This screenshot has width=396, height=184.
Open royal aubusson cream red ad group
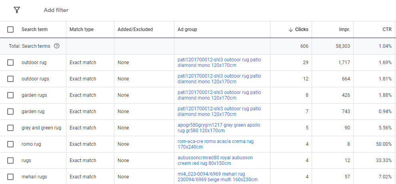(x=215, y=161)
